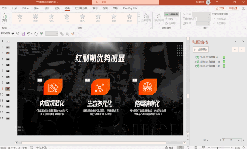Open the iSlide ribbon tab
The height and width of the screenshot is (149, 247).
tap(25, 8)
